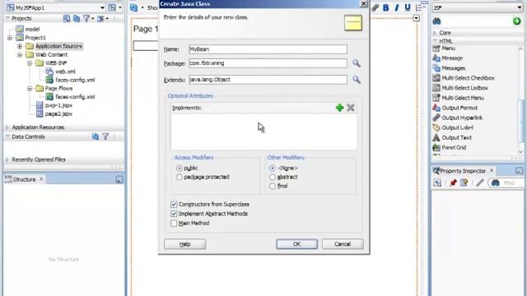Click the first toolbar icon in Property Inspector
Screen dimensions: 527x296
(437, 183)
